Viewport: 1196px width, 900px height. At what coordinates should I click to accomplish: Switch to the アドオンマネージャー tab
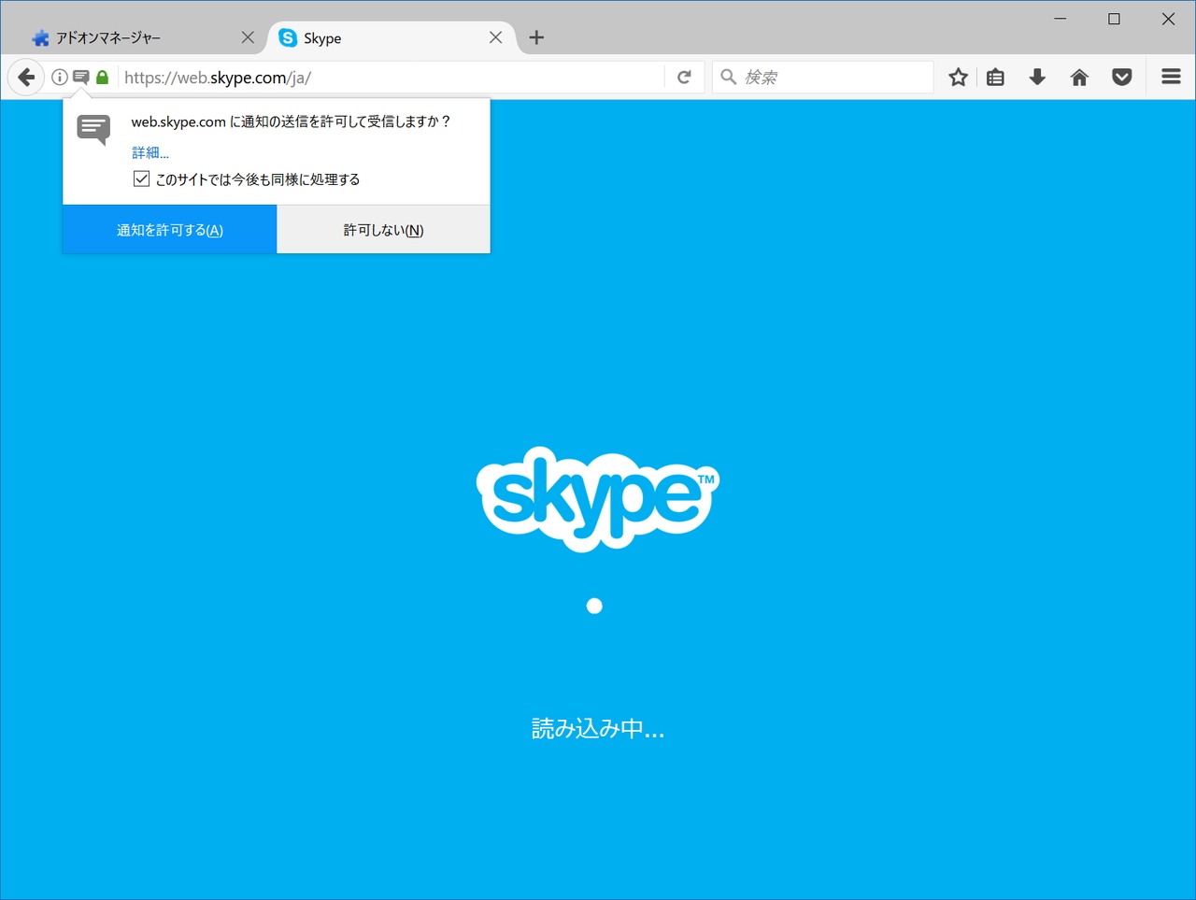(131, 37)
